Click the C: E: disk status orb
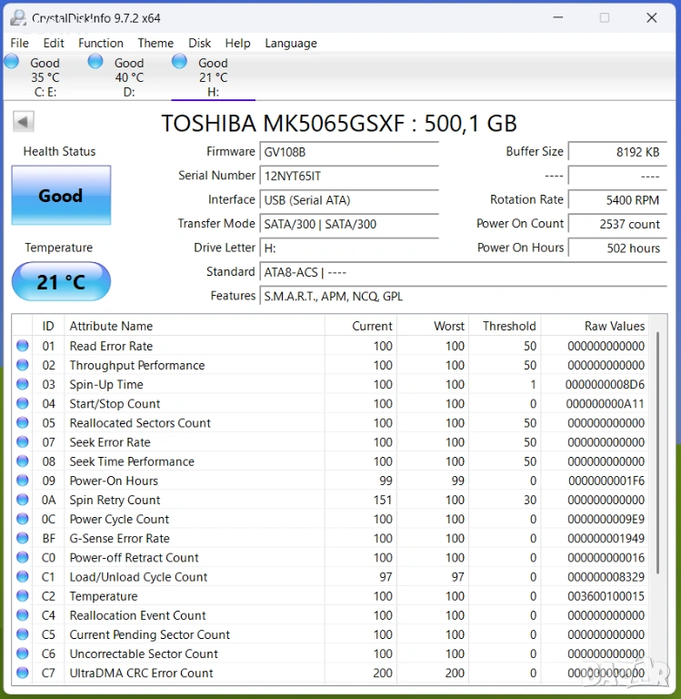Screen dimensions: 681x699 point(12,61)
